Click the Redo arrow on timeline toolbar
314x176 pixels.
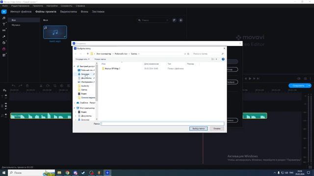20,86
